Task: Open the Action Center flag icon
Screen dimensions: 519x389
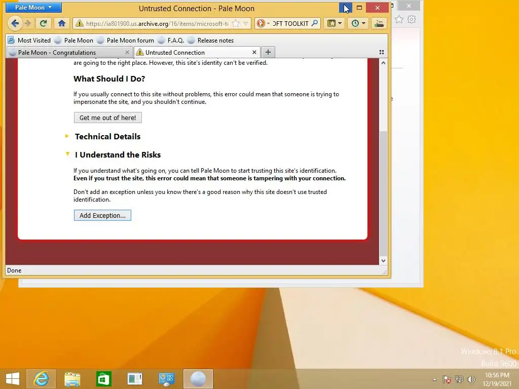Action: [x=447, y=379]
